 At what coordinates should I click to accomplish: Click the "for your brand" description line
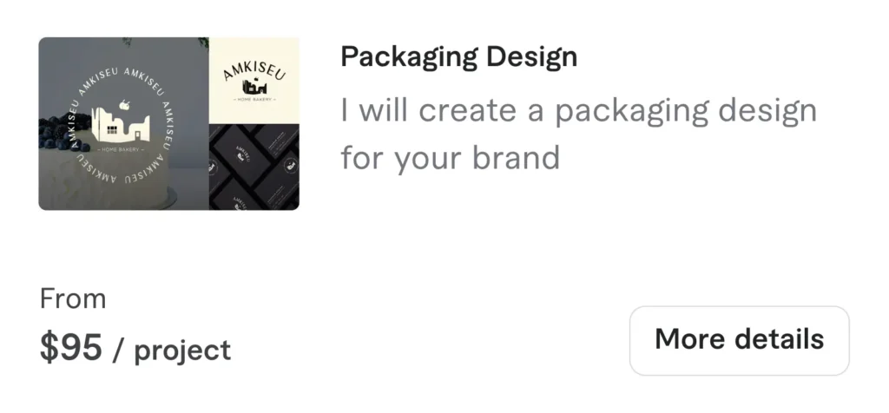(451, 157)
